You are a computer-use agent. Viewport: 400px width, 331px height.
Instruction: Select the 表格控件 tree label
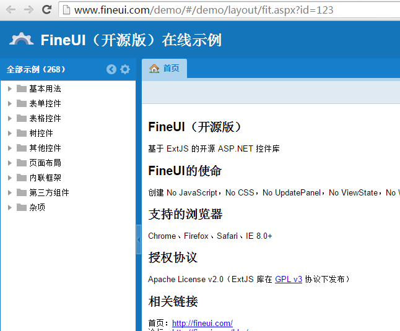point(45,118)
